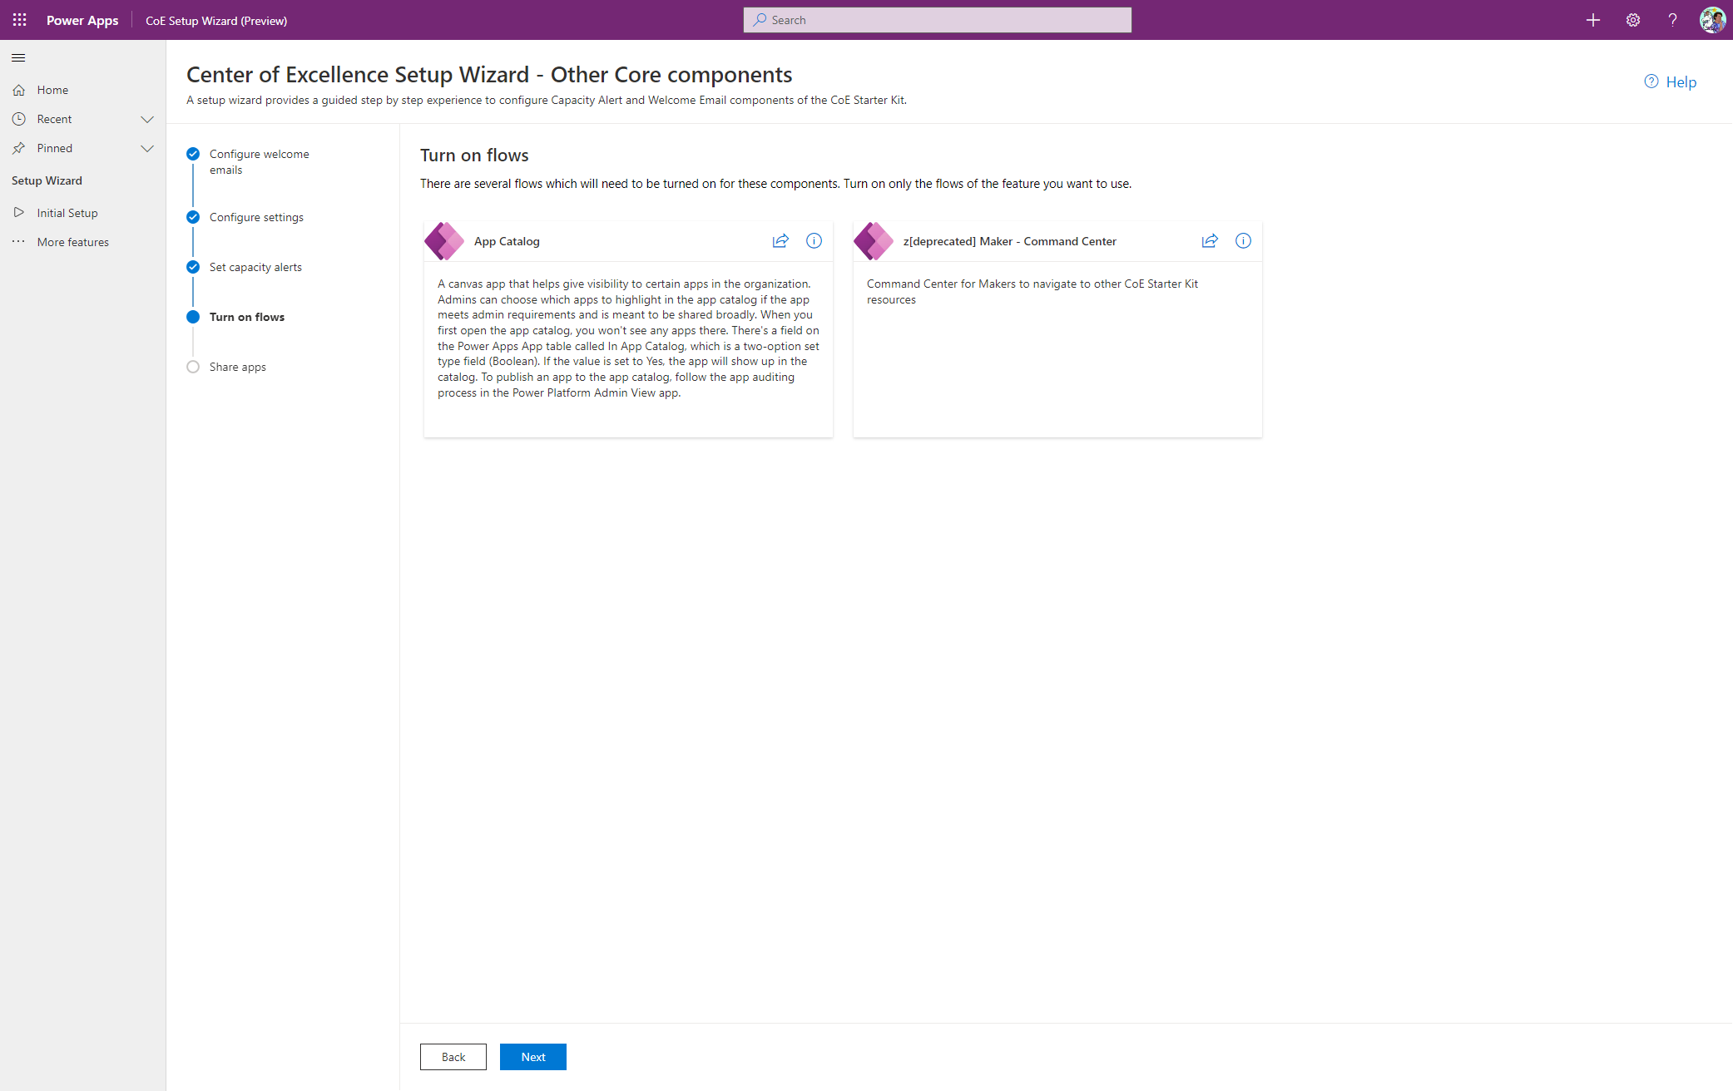The height and width of the screenshot is (1091, 1733).
Task: Open the Microsoft 365 app launcher waffle
Action: click(x=19, y=20)
